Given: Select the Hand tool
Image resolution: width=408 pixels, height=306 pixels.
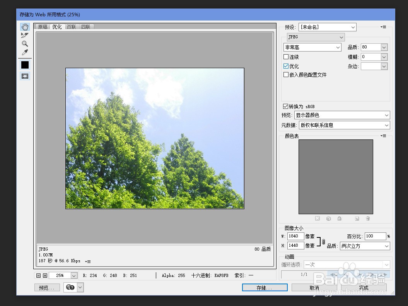Looking at the screenshot, I should 25,27.
